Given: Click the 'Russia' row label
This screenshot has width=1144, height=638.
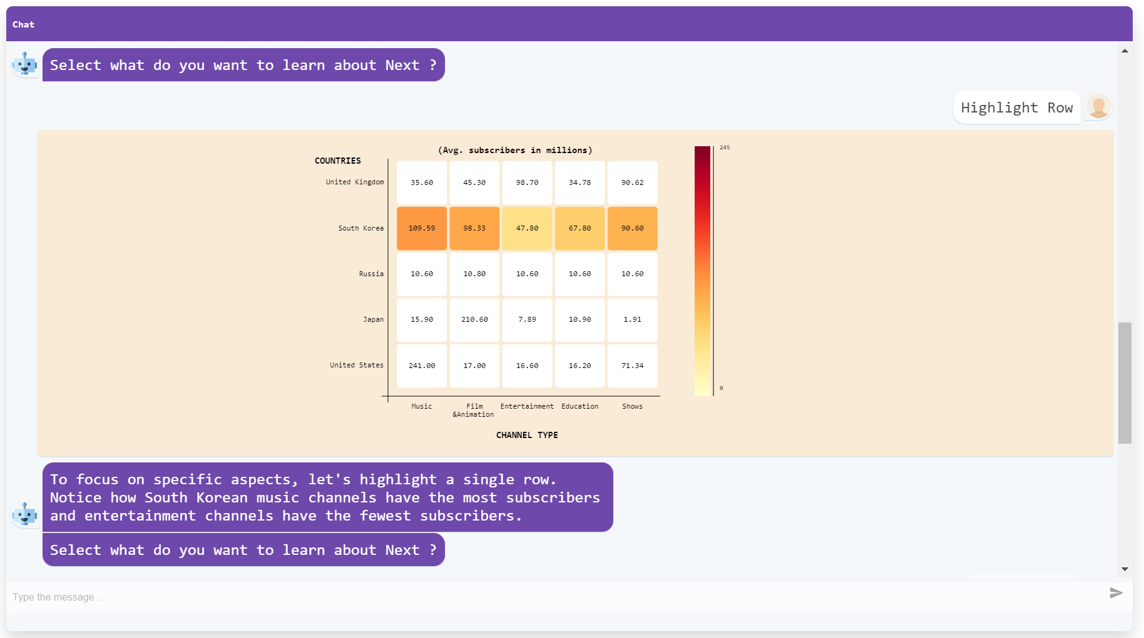Looking at the screenshot, I should (x=371, y=274).
